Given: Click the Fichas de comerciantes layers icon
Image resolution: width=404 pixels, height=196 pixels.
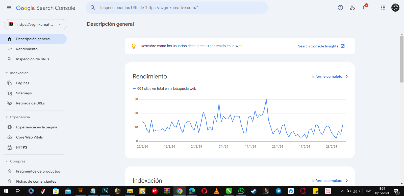Looking at the screenshot, I should click(10, 181).
